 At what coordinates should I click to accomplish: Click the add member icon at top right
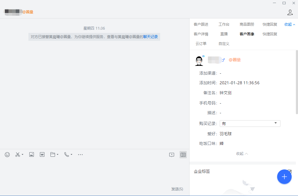click(x=290, y=12)
